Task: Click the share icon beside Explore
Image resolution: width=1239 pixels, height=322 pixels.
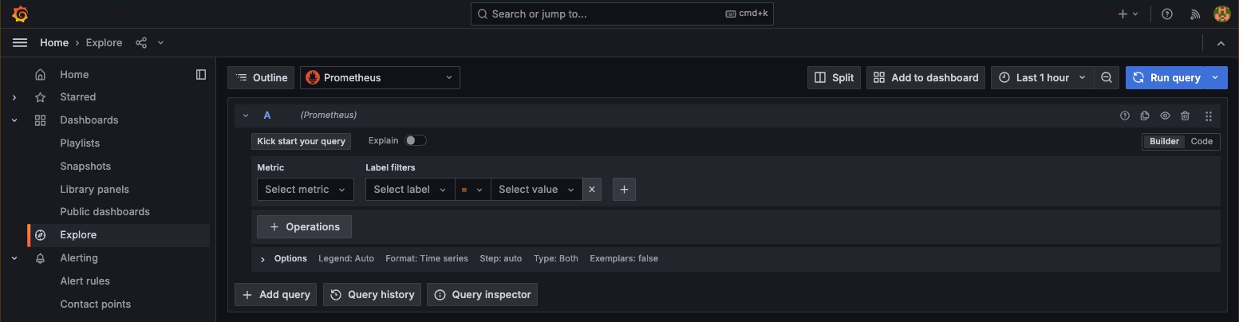Action: (141, 43)
